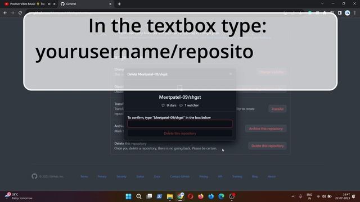Open the battery tray icon
Screen dimensions: 360x202
tap(330, 196)
